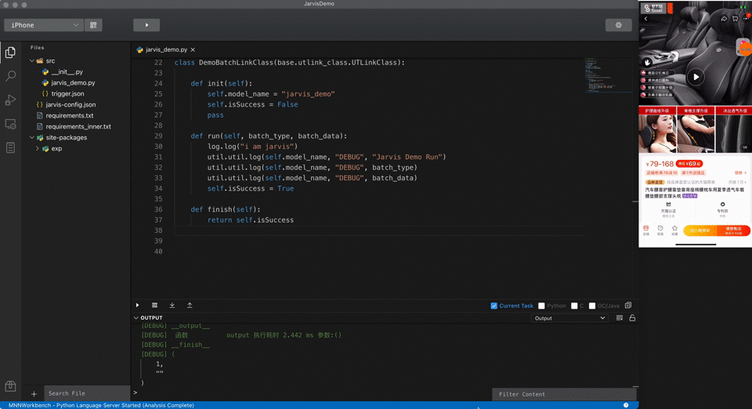Click the run arrow in the output toolbar
Image resolution: width=752 pixels, height=409 pixels.
(x=138, y=306)
